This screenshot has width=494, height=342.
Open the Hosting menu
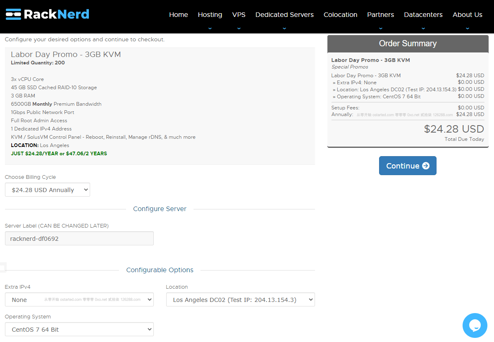pos(210,14)
